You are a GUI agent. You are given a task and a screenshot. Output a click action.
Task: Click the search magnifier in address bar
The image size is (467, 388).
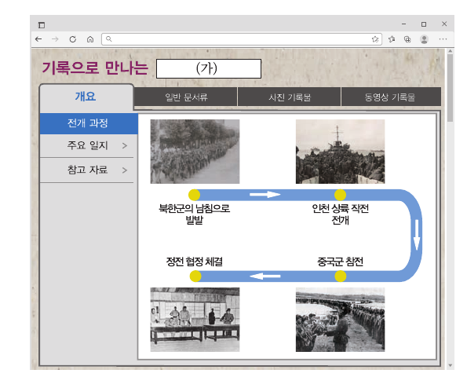click(109, 38)
